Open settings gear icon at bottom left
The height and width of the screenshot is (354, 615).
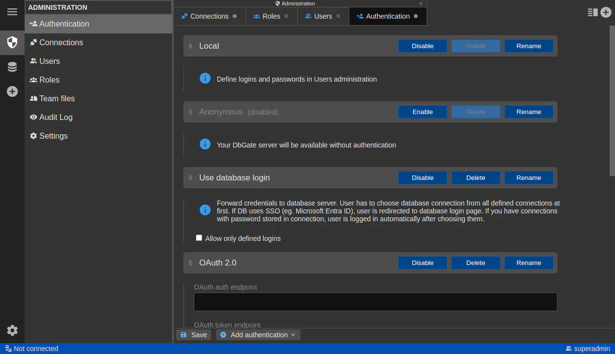12,330
